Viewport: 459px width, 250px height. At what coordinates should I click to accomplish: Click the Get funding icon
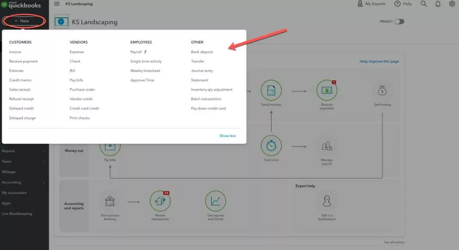pos(382,90)
